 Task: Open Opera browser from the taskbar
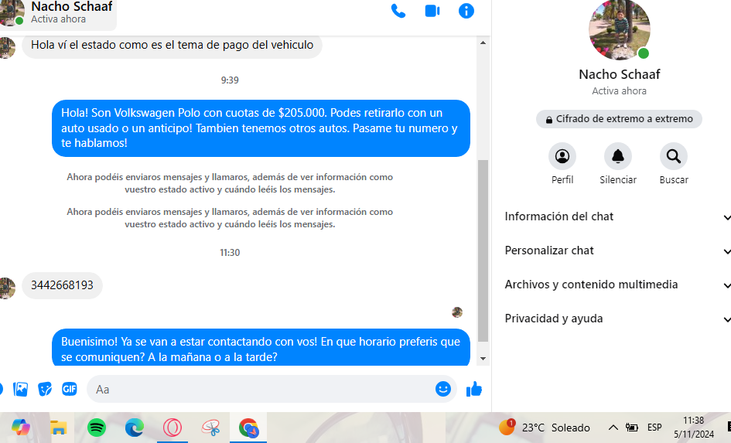172,428
